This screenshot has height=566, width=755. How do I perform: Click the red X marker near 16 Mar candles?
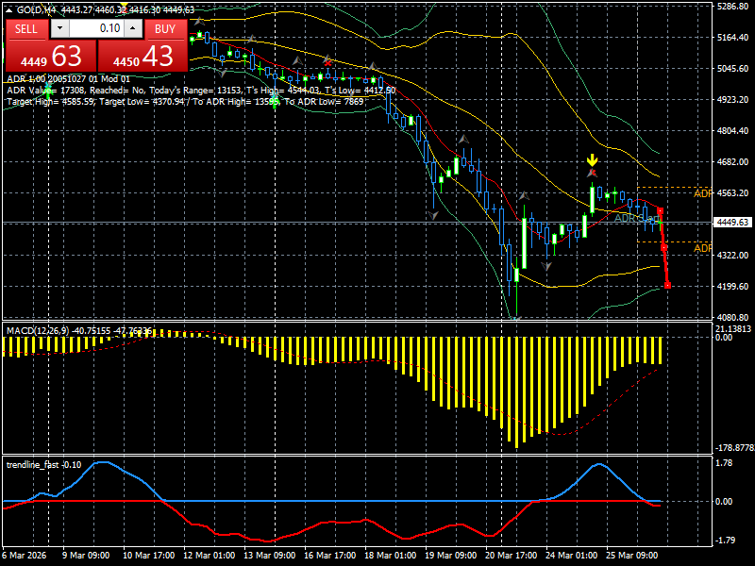point(327,63)
